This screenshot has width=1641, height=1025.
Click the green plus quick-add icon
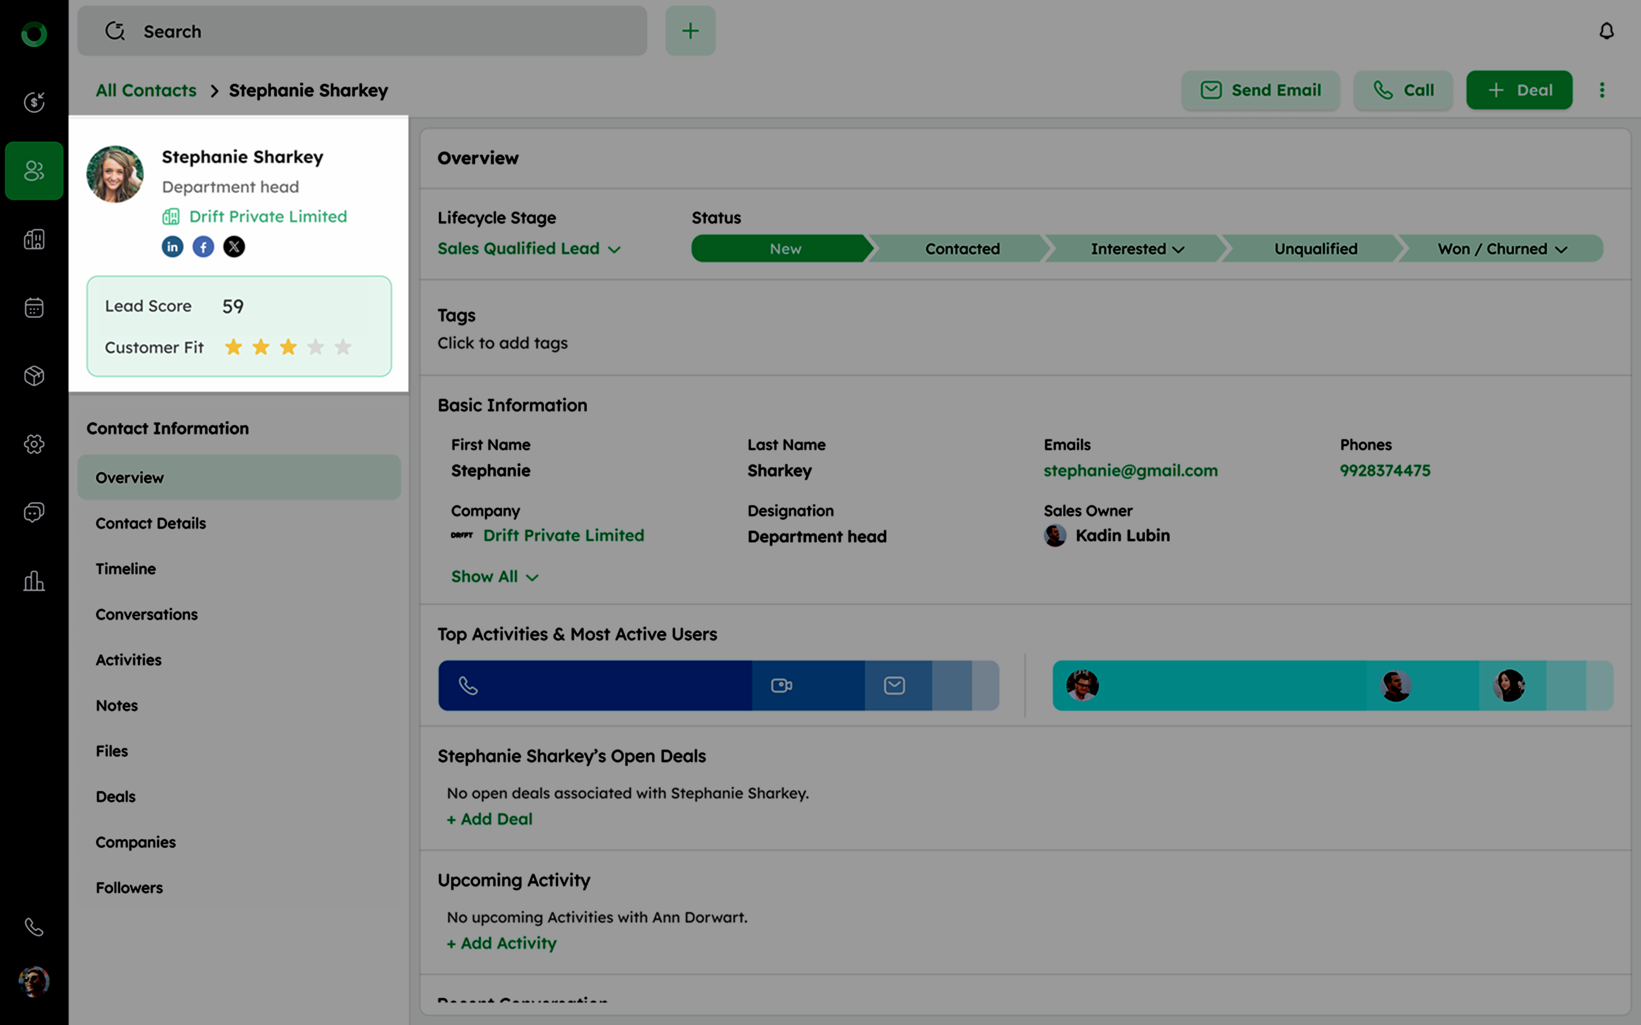click(690, 31)
